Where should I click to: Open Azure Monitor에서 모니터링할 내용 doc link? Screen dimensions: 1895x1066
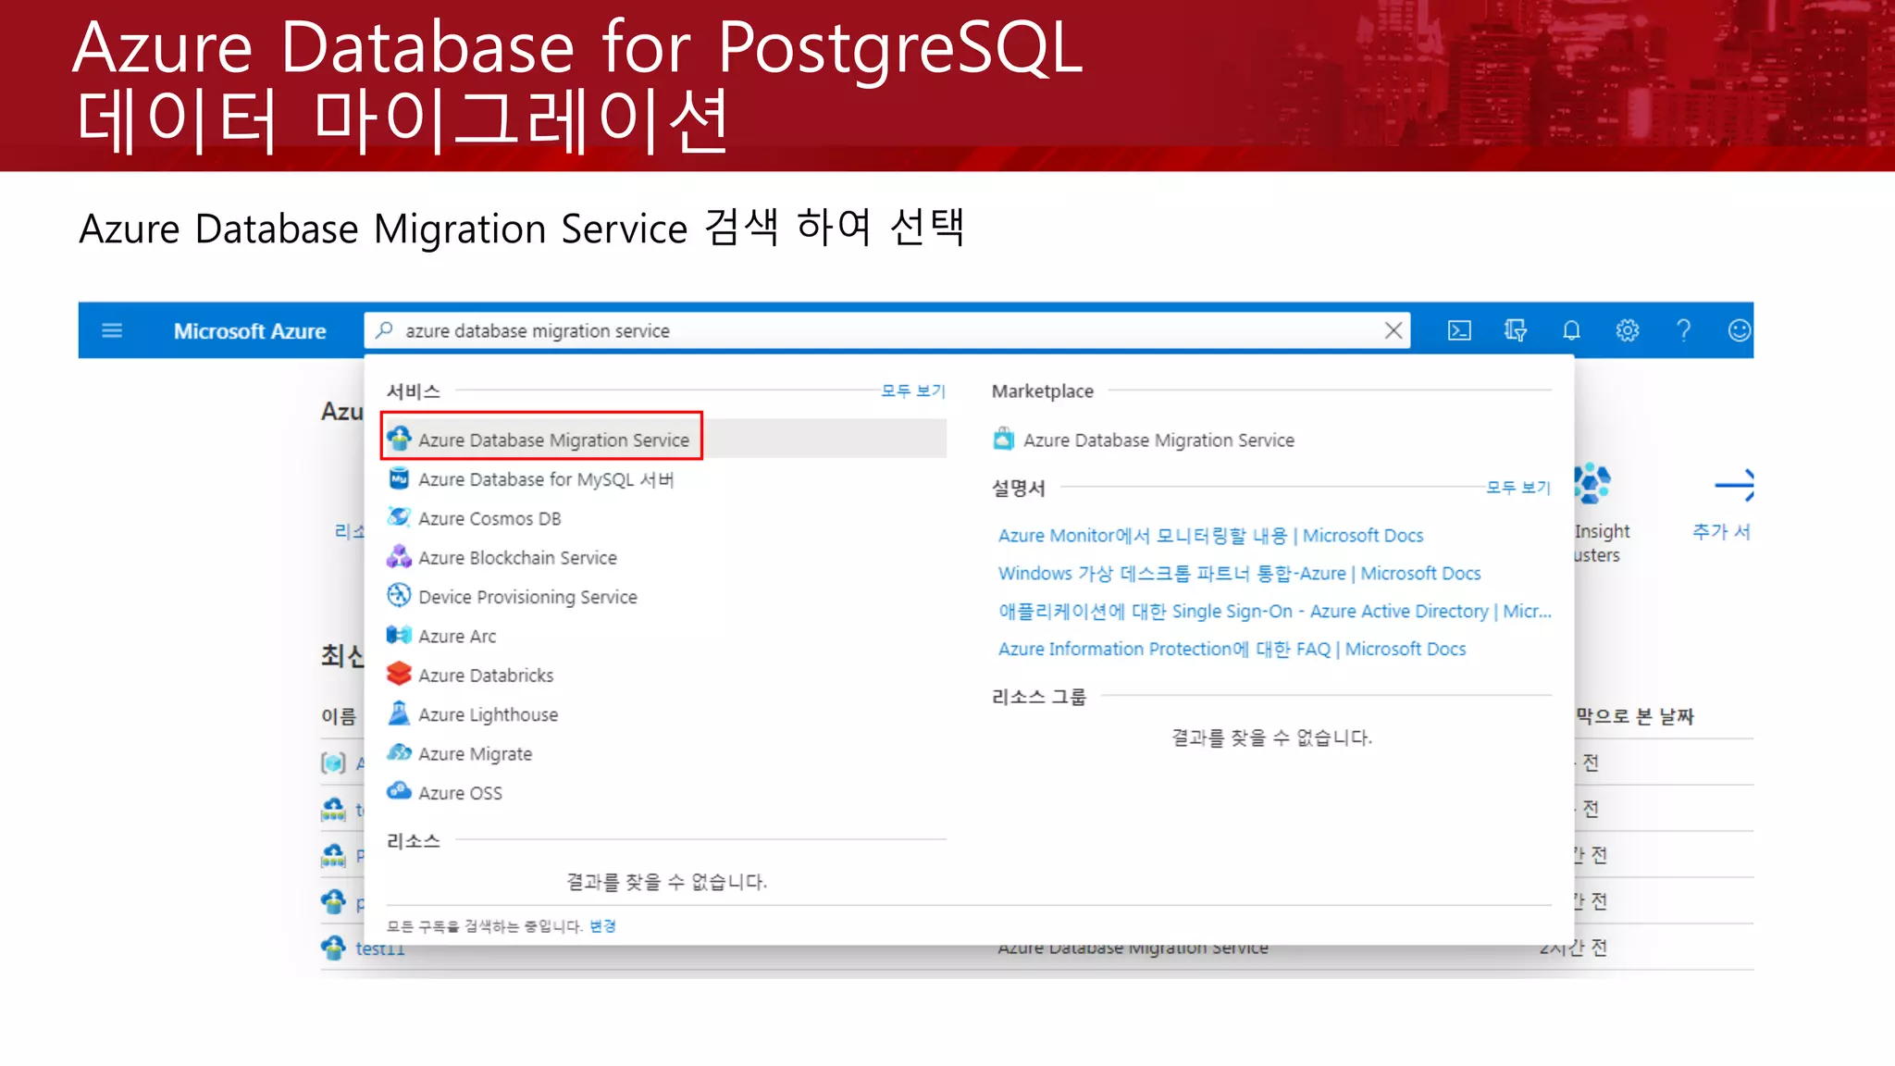[1210, 535]
